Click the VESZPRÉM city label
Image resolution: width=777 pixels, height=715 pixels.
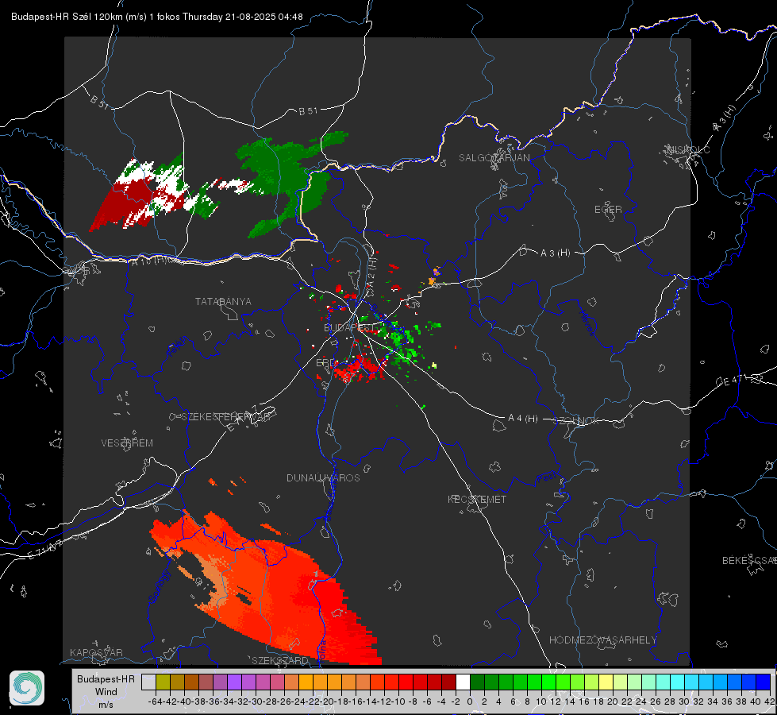(x=127, y=443)
